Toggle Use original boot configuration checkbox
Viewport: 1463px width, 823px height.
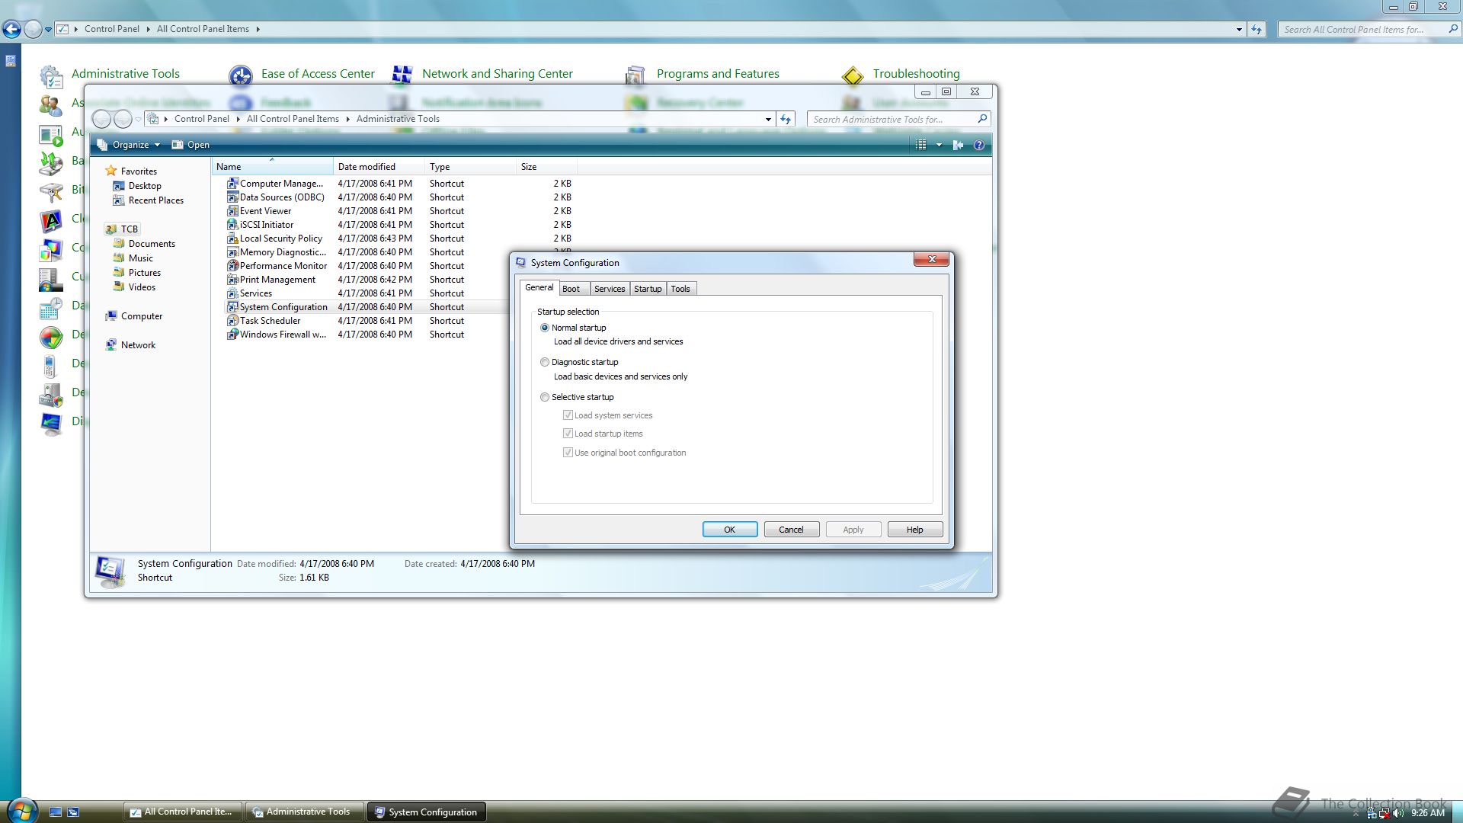coord(568,453)
